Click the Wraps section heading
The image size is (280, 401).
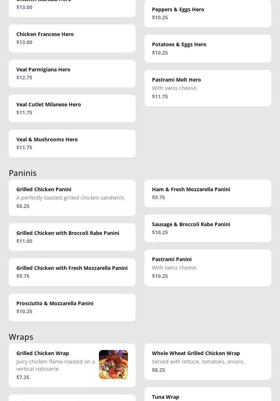21,337
